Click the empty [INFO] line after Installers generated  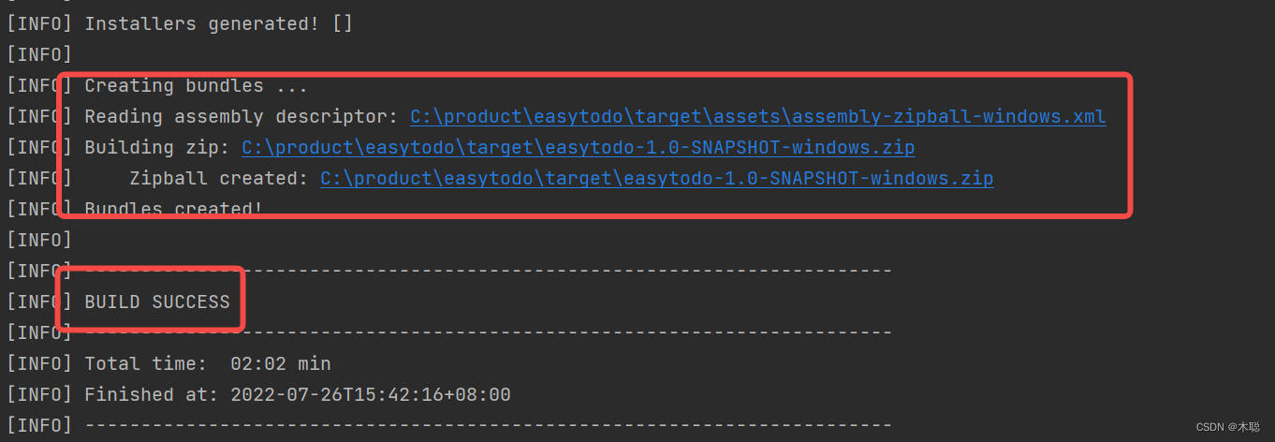pos(39,54)
